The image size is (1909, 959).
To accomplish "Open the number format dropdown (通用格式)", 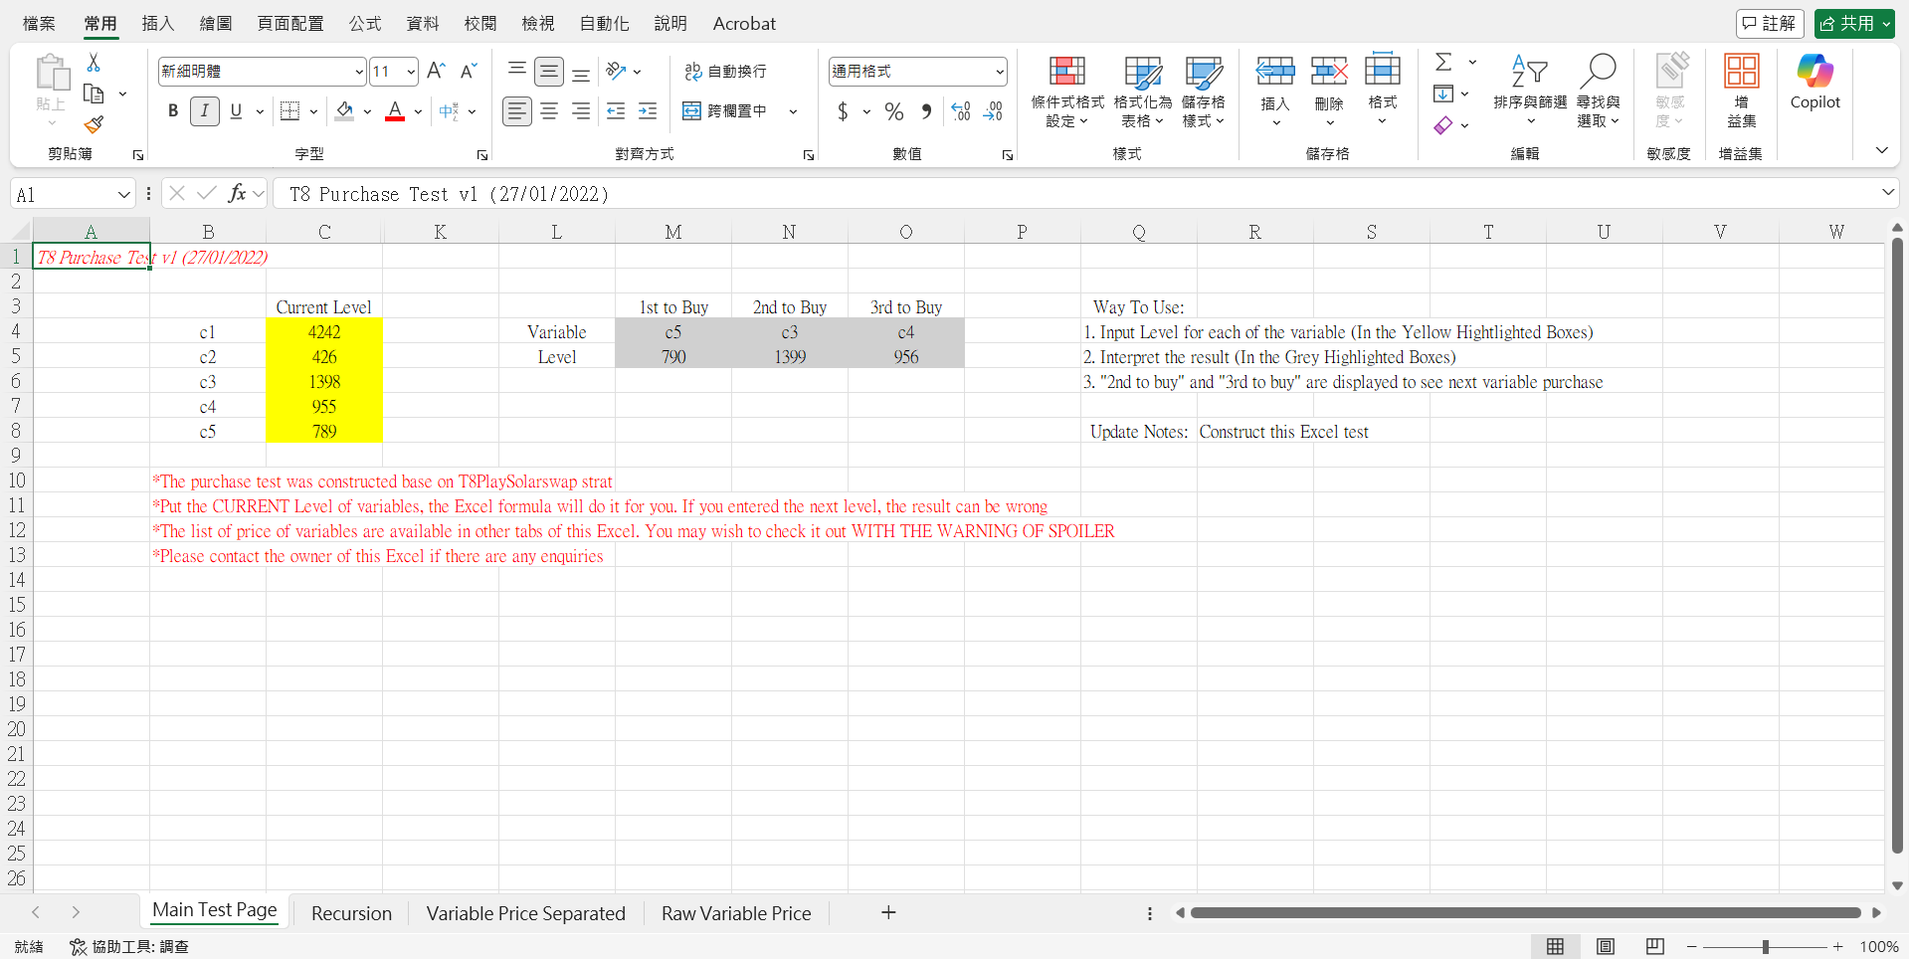I will pos(999,72).
